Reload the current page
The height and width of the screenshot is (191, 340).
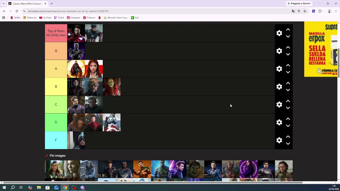point(17,11)
